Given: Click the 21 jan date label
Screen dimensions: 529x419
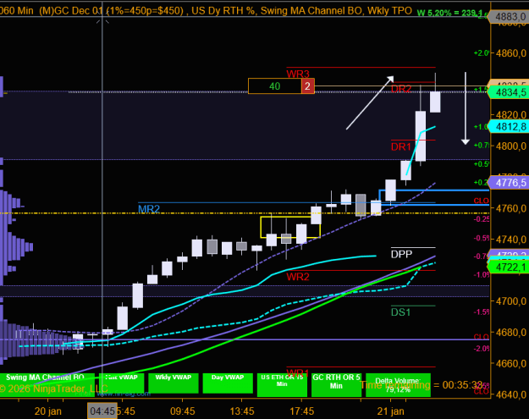Looking at the screenshot, I should (390, 411).
